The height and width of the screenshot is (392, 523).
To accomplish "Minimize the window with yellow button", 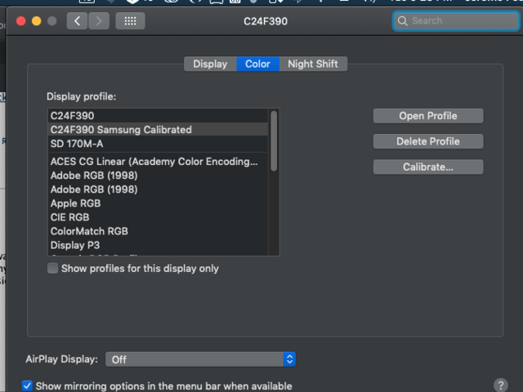I will coord(36,21).
